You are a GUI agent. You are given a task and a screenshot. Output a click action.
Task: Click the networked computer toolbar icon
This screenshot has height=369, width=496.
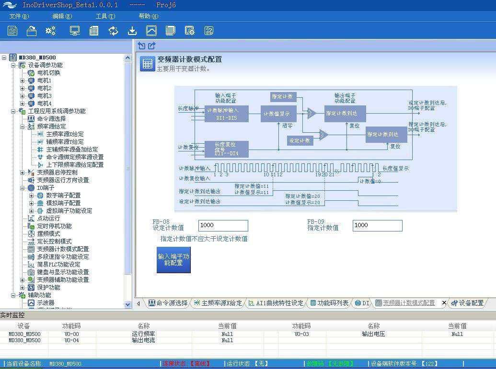[x=75, y=31]
